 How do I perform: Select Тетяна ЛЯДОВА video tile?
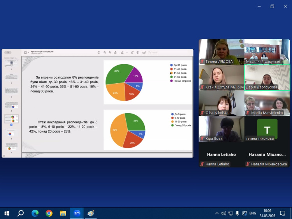[x=221, y=51]
